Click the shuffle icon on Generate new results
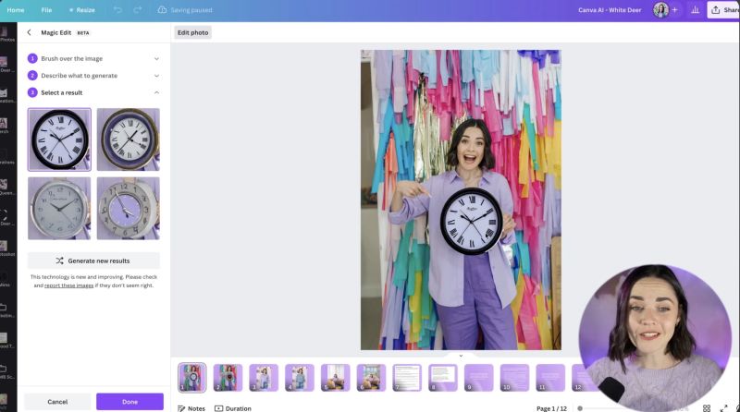The width and height of the screenshot is (740, 412). pyautogui.click(x=59, y=261)
